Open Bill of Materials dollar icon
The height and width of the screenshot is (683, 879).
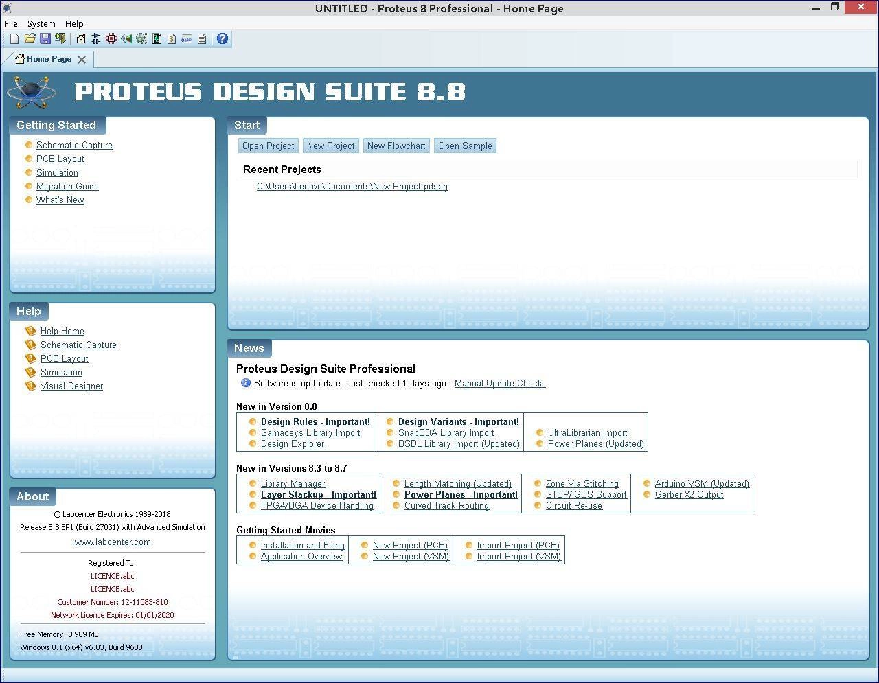point(172,38)
